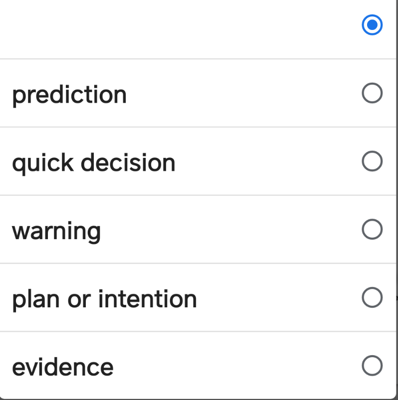This screenshot has width=398, height=400.
Task: Click empty space inside the prediction row
Action: click(x=243, y=93)
